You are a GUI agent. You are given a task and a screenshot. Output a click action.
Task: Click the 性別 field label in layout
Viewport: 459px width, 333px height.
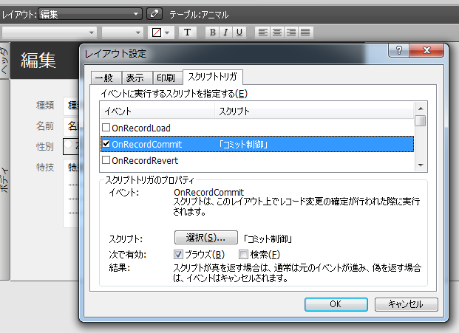coord(45,146)
